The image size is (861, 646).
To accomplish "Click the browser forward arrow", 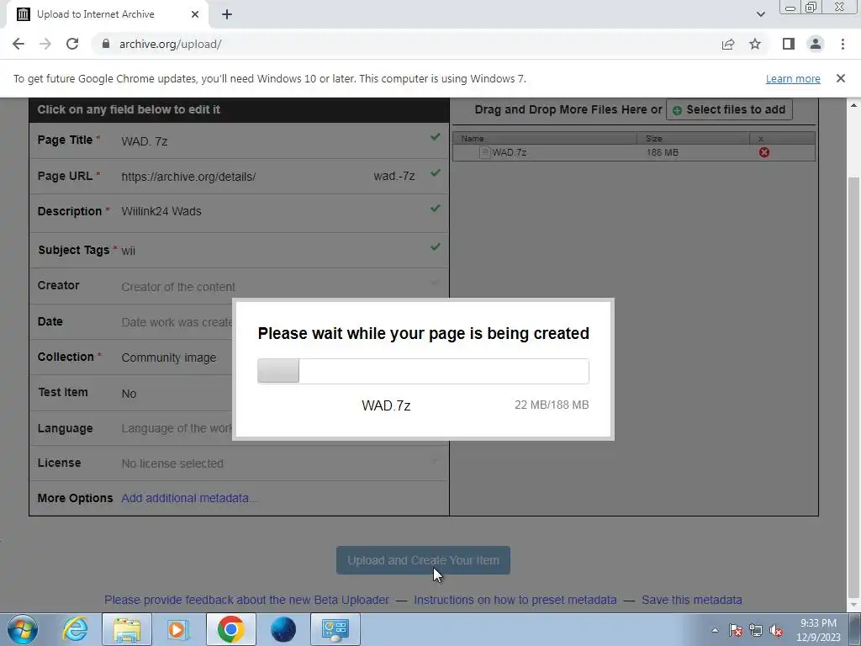I will point(45,44).
